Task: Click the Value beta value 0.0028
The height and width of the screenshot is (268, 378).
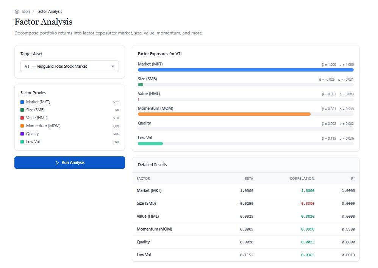Action: (247, 217)
